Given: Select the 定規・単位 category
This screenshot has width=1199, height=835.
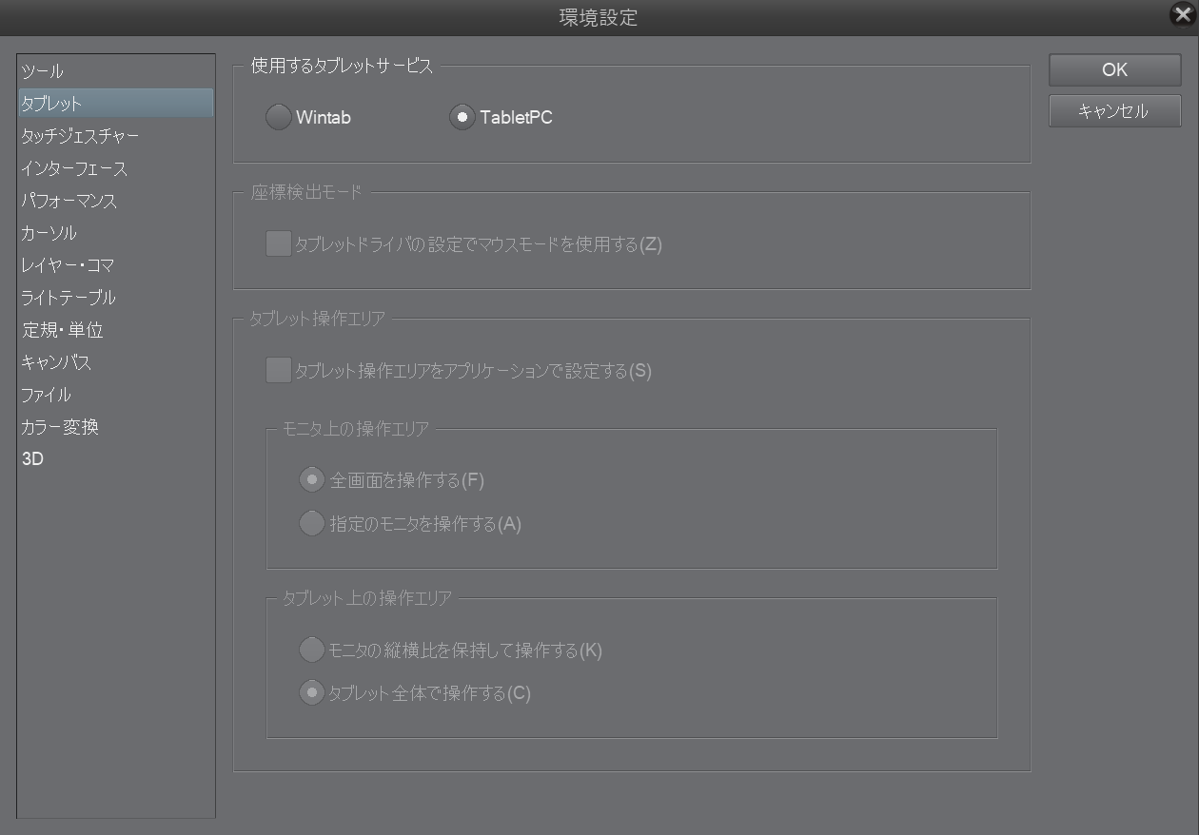Looking at the screenshot, I should 115,330.
